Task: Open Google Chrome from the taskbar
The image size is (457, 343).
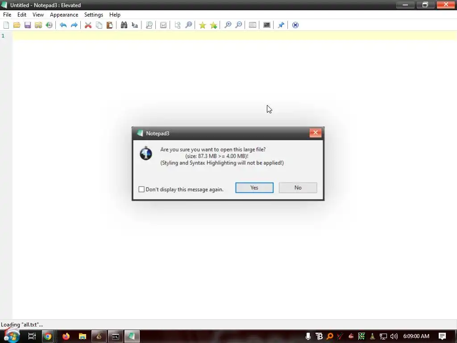Action: point(48,337)
